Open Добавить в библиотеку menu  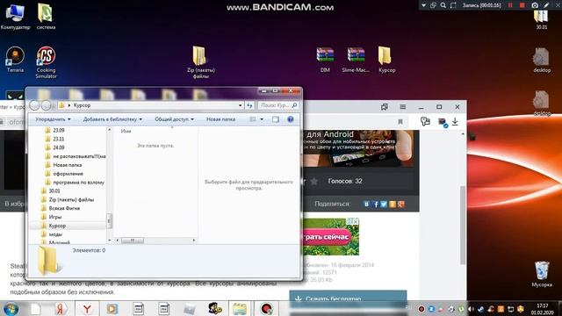[112, 119]
